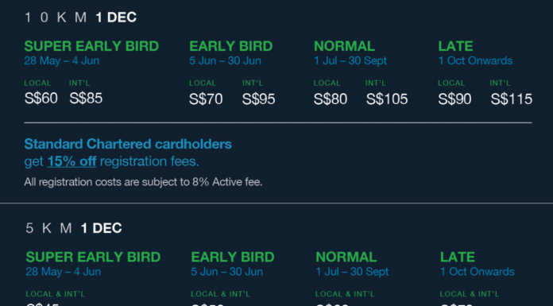Select 10KM Super Early Bird heading
Screen dimensions: 553x306
(x=91, y=46)
